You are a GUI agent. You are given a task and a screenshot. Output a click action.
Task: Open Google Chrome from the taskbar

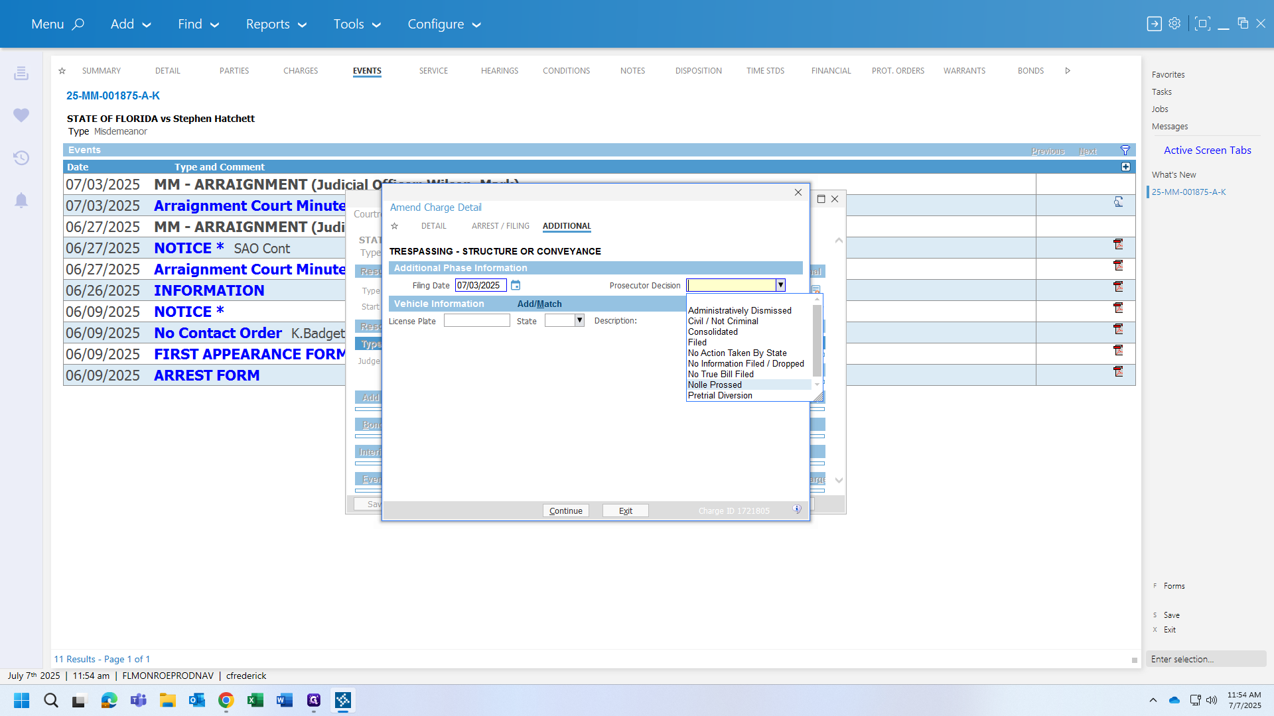point(226,700)
